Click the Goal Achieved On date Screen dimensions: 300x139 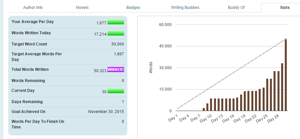tap(106, 112)
